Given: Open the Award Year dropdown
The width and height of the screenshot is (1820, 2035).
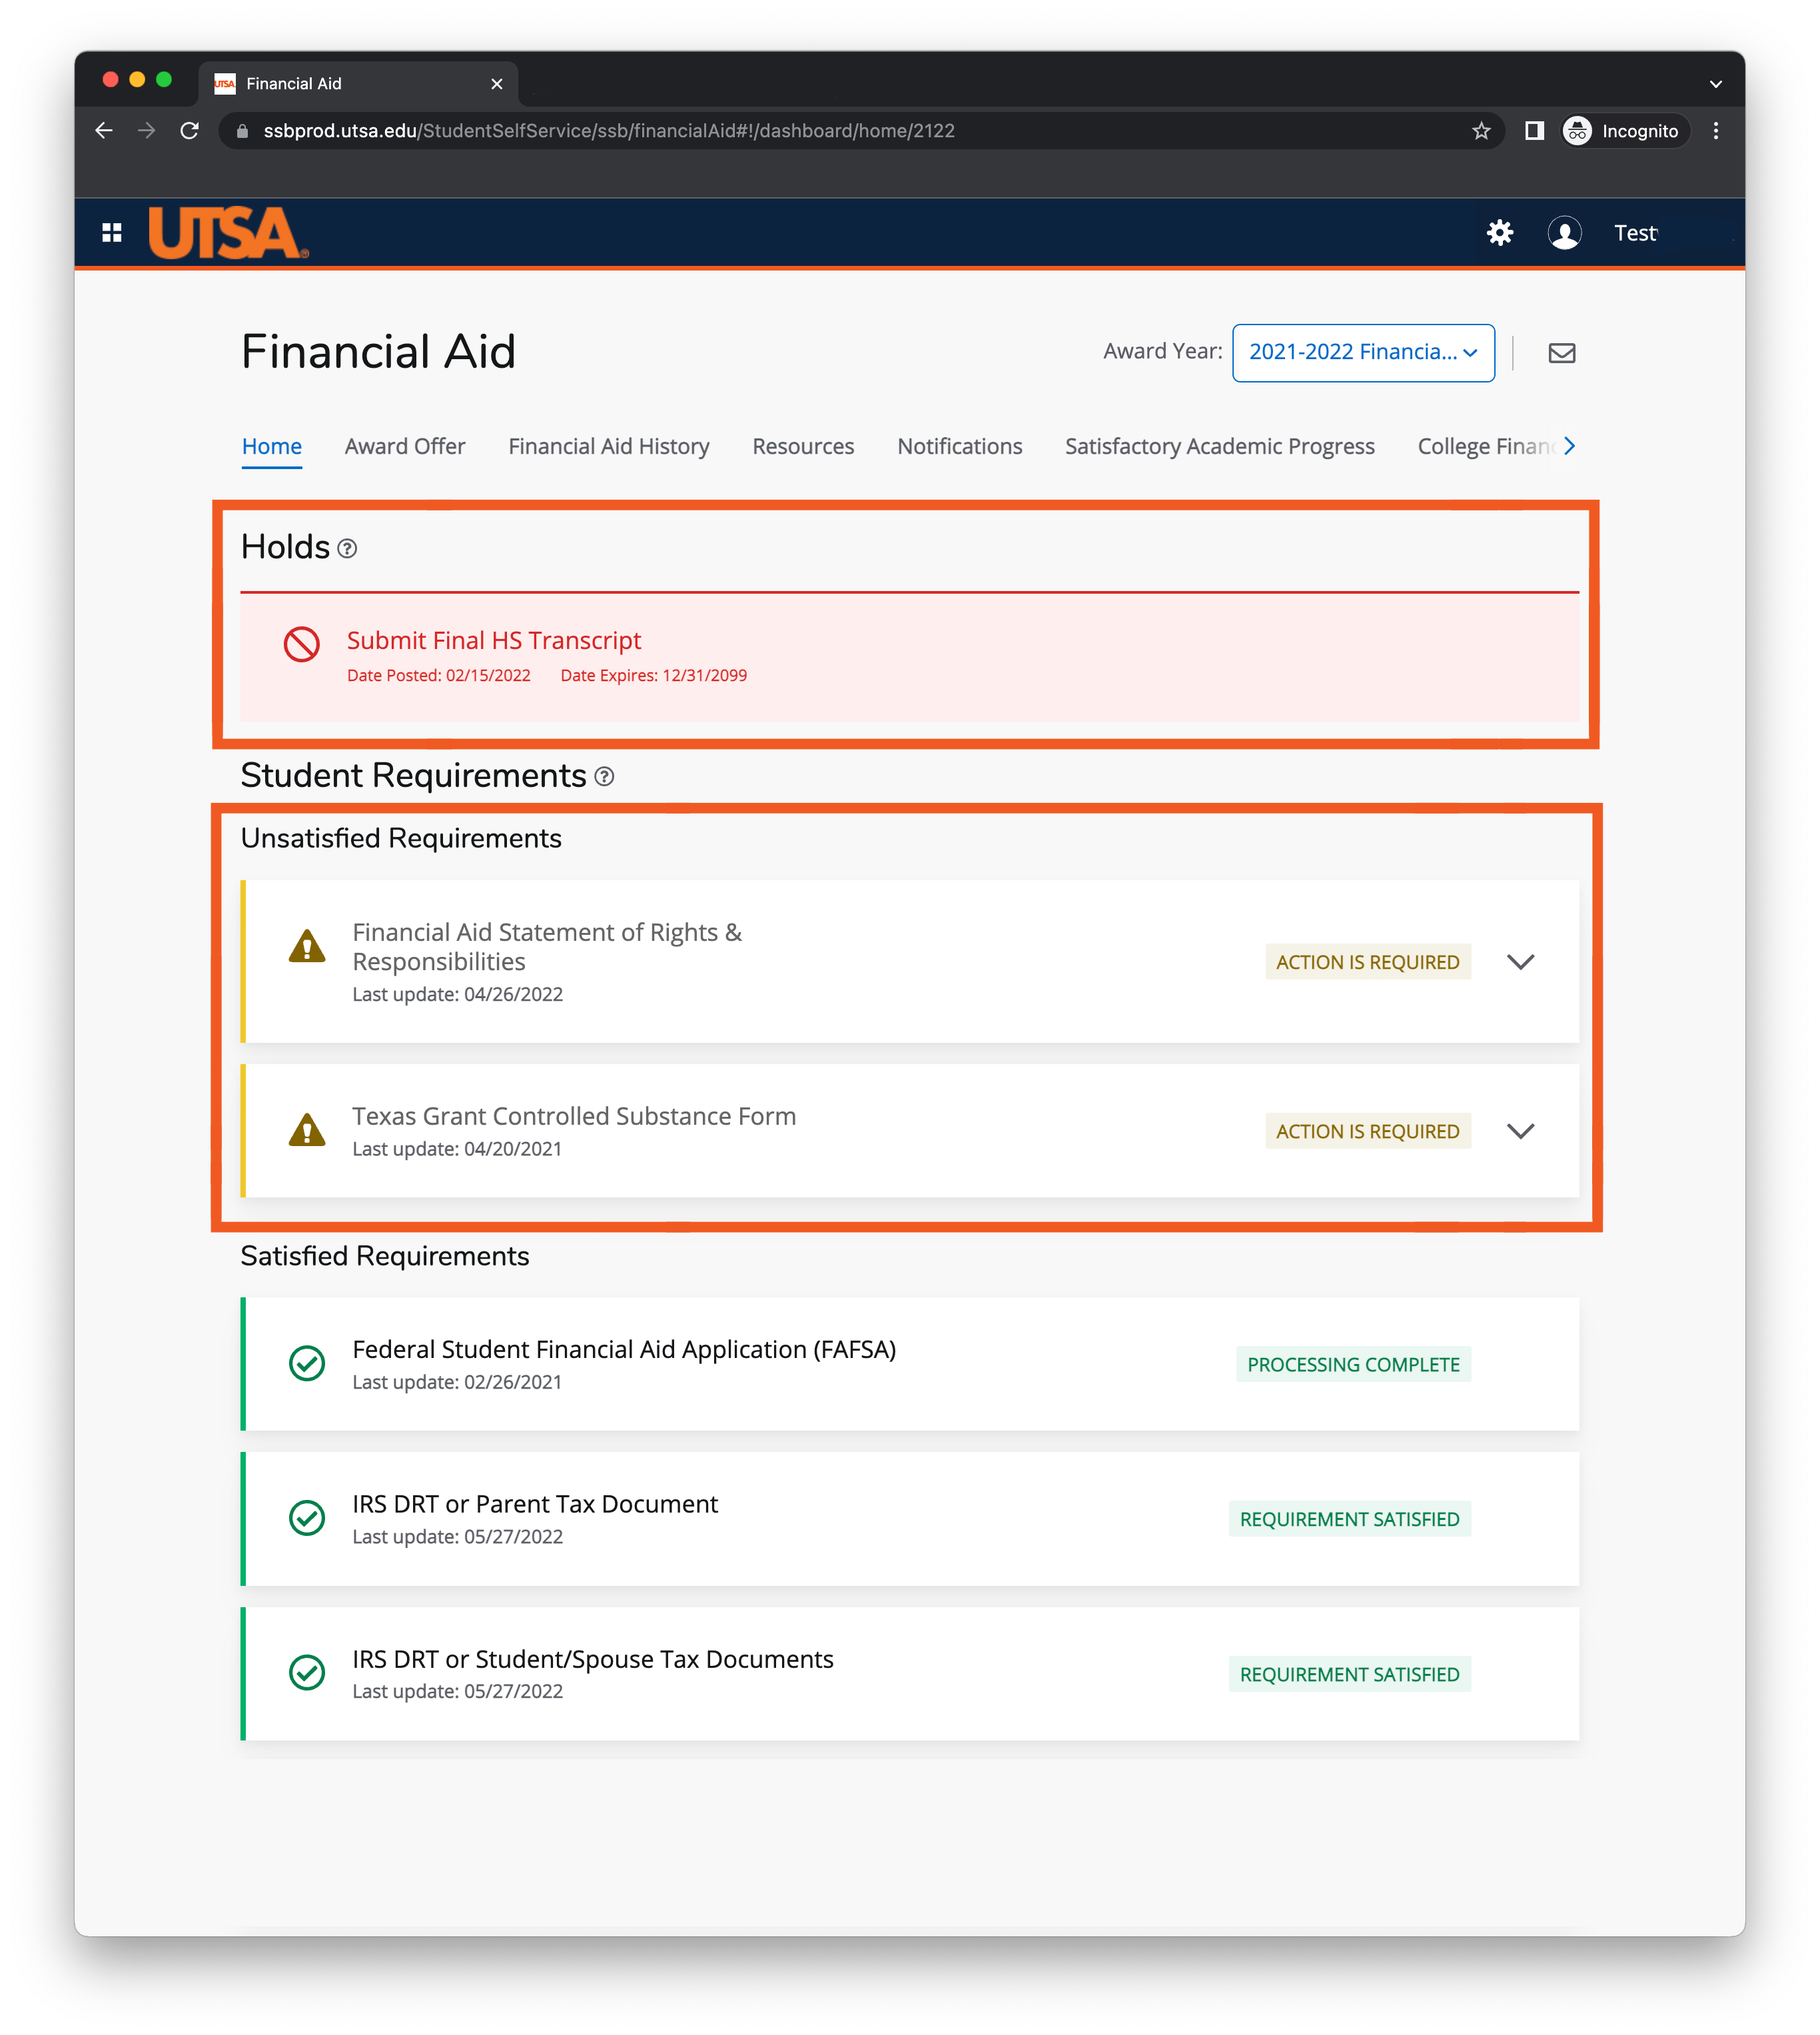Looking at the screenshot, I should point(1362,353).
